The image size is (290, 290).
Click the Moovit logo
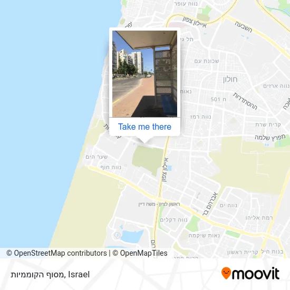pos(250,273)
